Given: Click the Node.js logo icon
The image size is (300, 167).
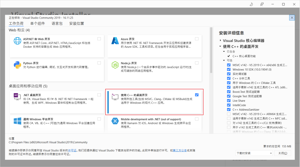Looking at the screenshot, I should coord(115,65).
